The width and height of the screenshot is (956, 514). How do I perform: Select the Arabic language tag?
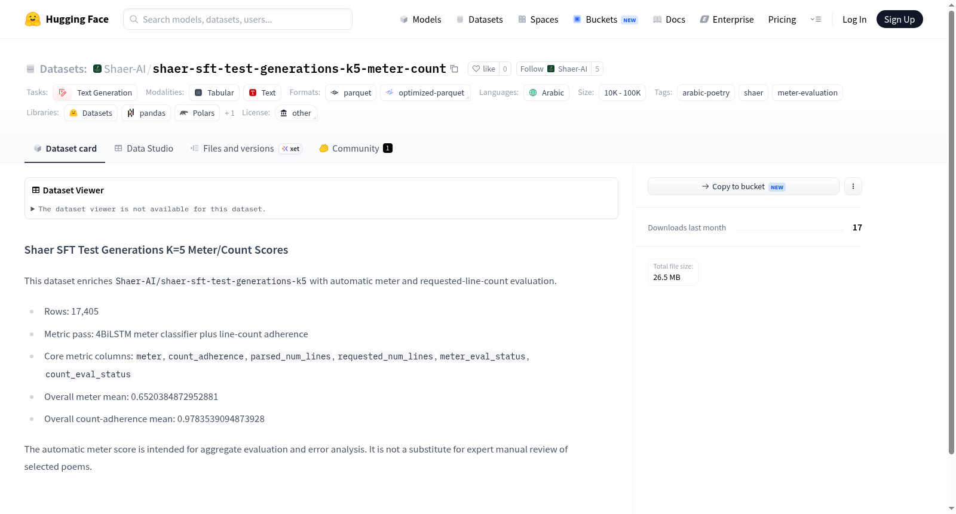click(546, 93)
